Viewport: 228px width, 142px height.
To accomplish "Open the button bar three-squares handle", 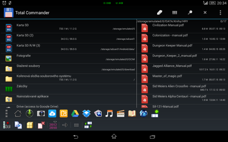I will tap(6, 113).
